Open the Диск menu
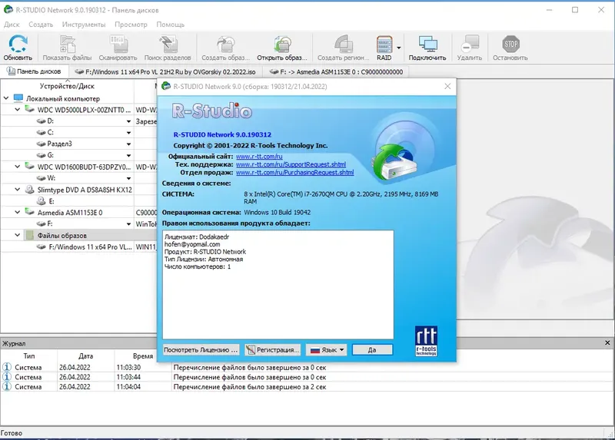 pyautogui.click(x=12, y=25)
